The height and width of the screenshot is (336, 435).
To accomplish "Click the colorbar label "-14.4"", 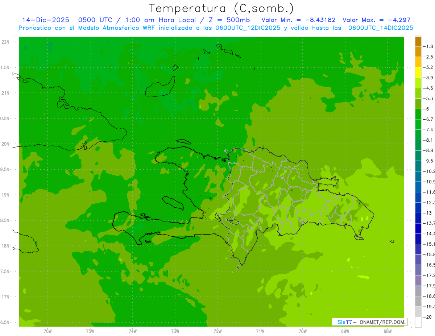I will click(x=429, y=234).
